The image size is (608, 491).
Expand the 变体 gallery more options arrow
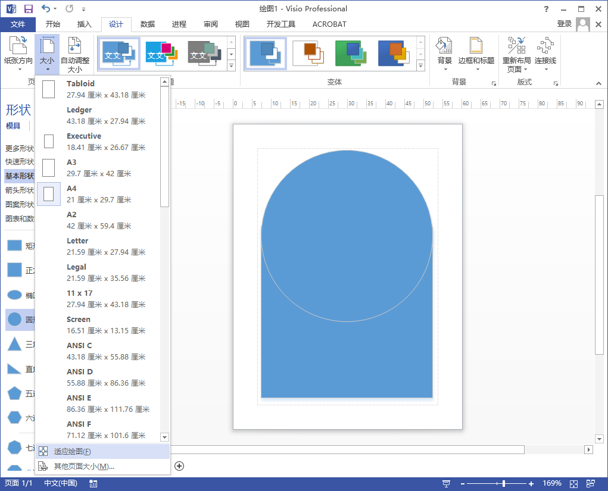tap(421, 67)
